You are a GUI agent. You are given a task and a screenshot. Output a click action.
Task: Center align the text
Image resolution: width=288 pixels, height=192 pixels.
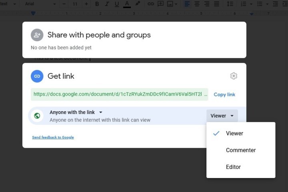[x=197, y=4]
